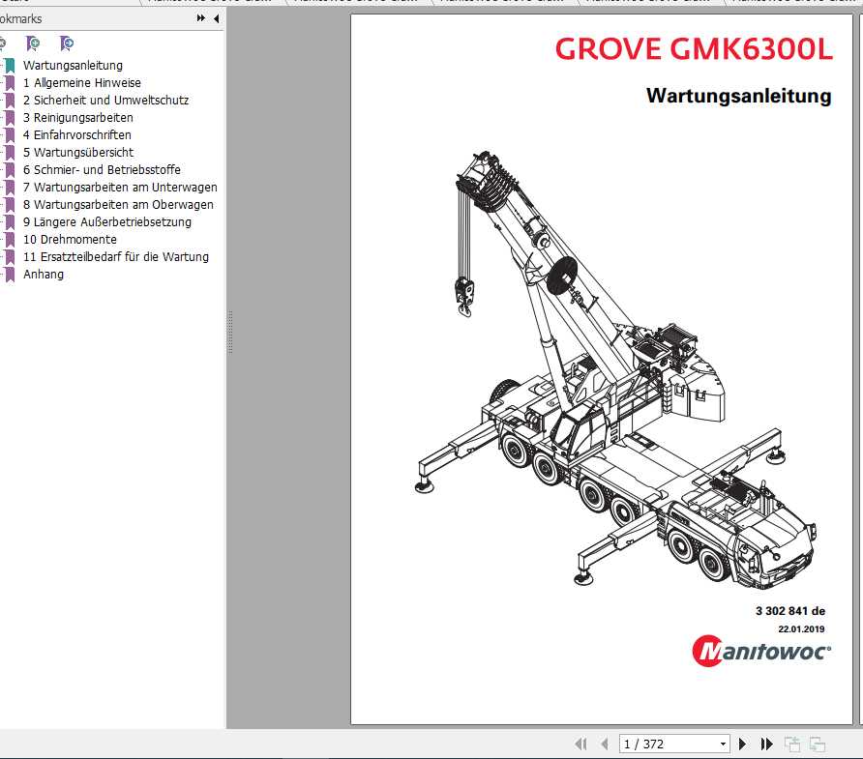Collapse the Bookmarks panel with the left arrow
Screen dimensions: 863x759
(x=217, y=18)
